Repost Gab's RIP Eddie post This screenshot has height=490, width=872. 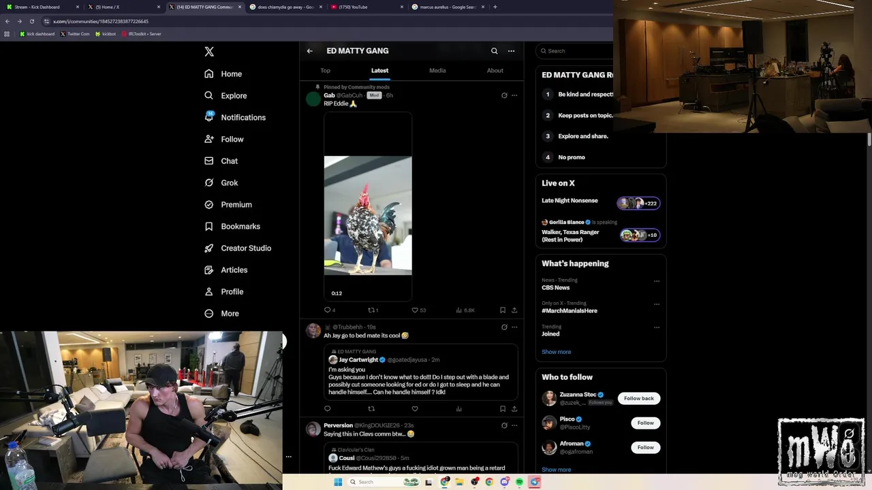[373, 310]
